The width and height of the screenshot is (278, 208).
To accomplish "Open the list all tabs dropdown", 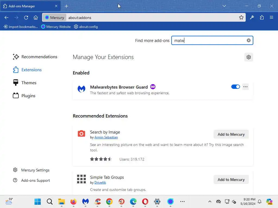I will click(224, 6).
